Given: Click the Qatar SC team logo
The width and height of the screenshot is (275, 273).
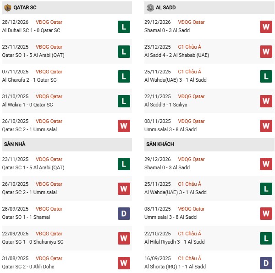Looking at the screenshot, I should [x=7, y=8].
